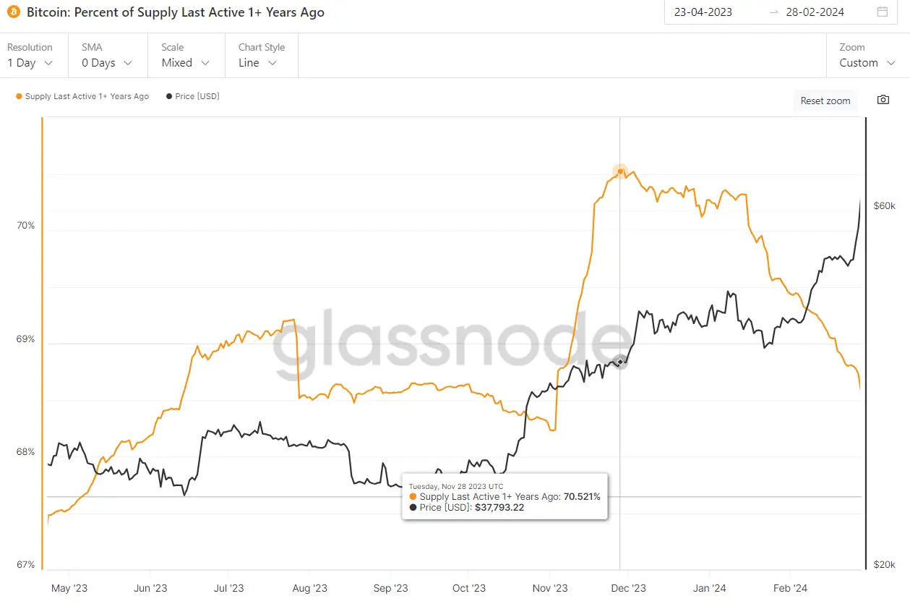Expand the Scale dropdown showing Mixed
The width and height of the screenshot is (910, 604).
pyautogui.click(x=184, y=63)
